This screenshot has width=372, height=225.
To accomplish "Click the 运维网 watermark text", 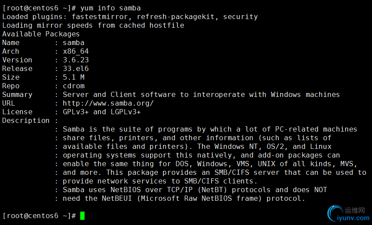I will 355,210.
